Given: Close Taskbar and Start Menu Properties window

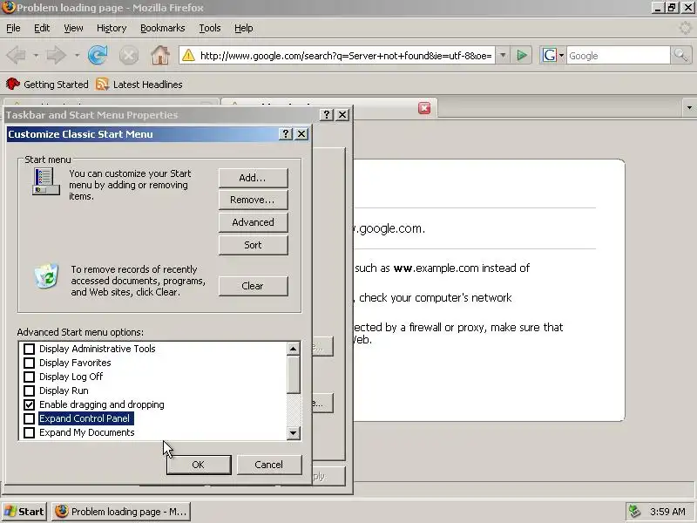Looking at the screenshot, I should pyautogui.click(x=342, y=115).
